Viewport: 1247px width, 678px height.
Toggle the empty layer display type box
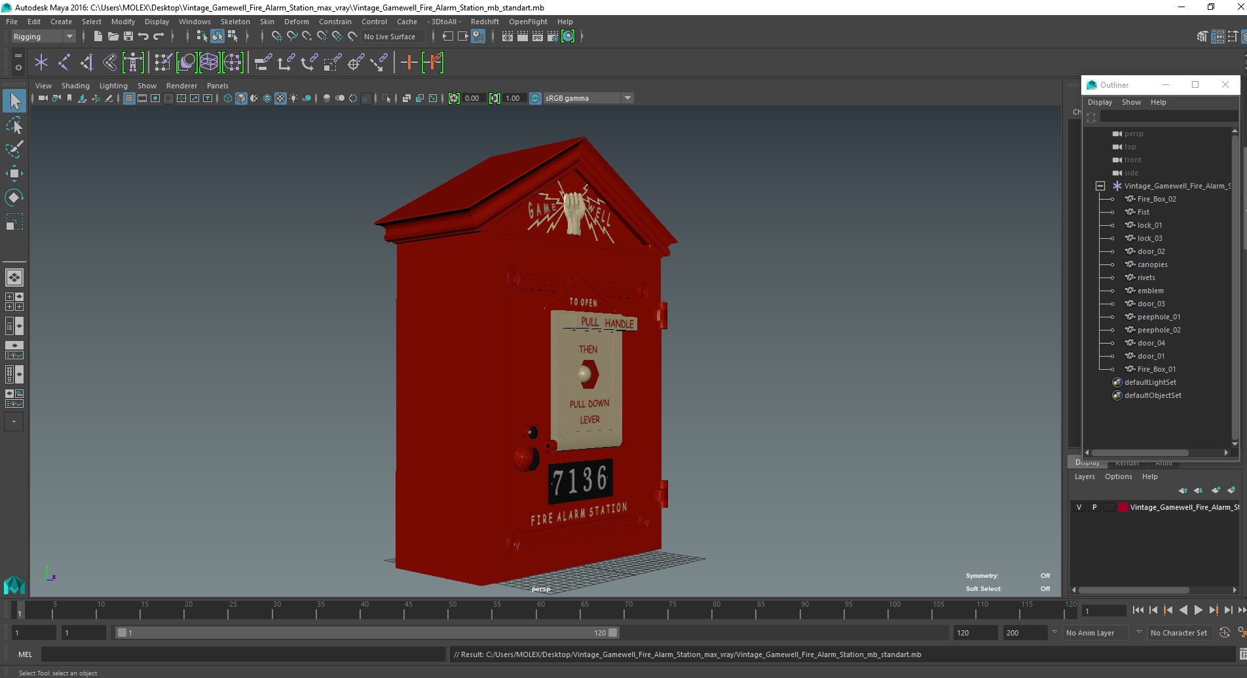coord(1109,507)
